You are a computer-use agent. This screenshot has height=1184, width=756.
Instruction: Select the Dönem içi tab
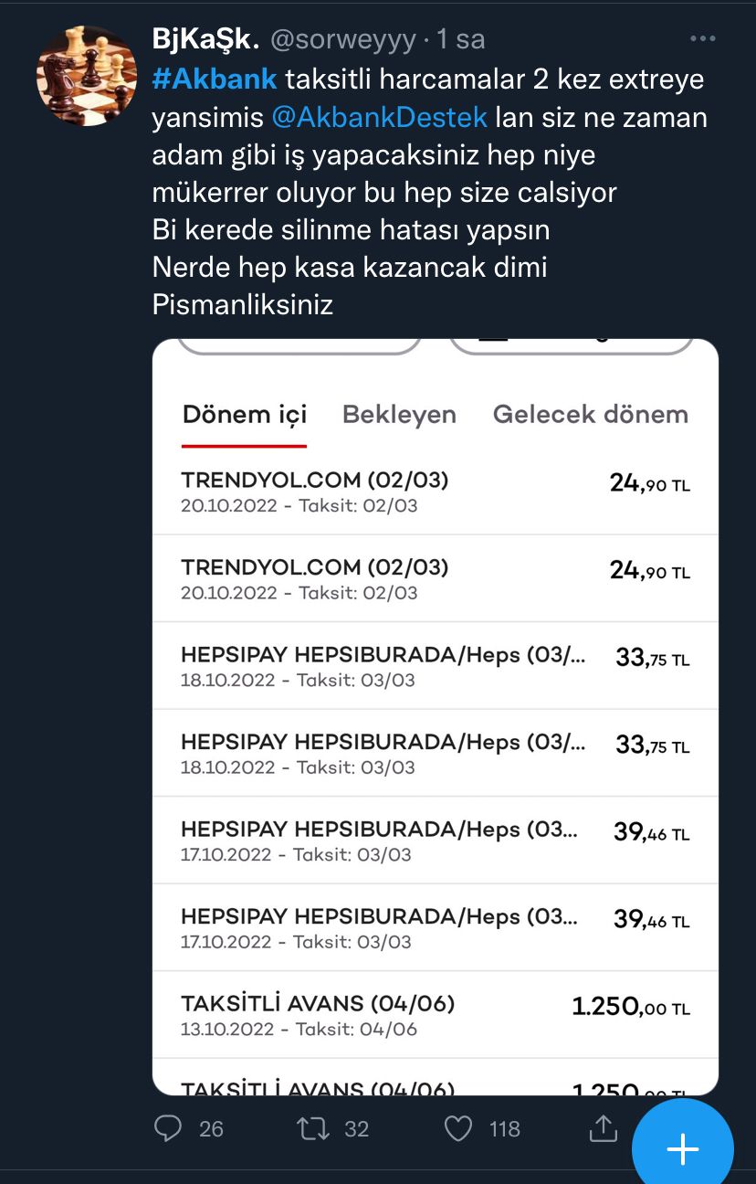click(x=245, y=415)
